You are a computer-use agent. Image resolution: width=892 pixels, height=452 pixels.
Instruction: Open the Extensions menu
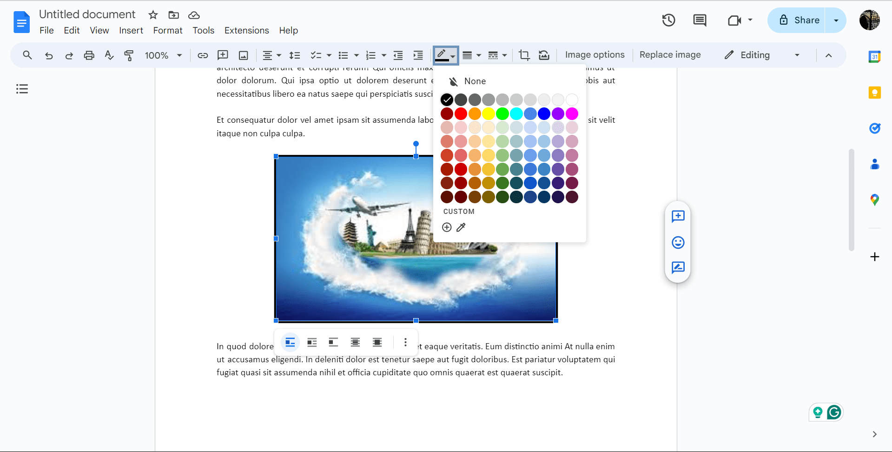click(246, 30)
